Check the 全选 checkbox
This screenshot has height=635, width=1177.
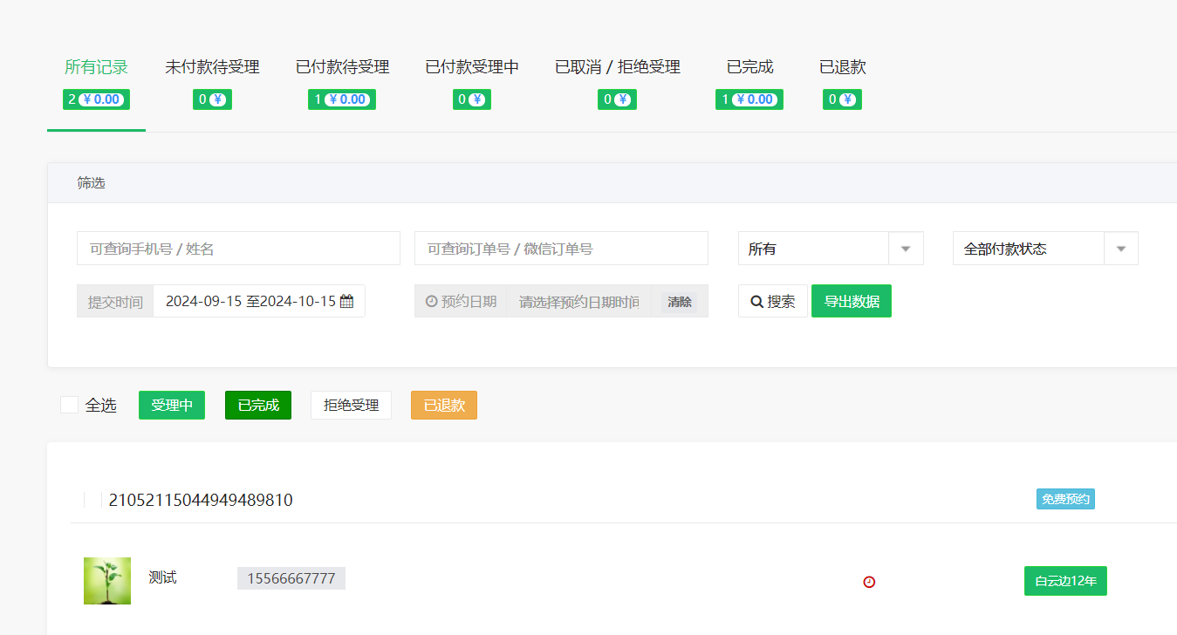[69, 405]
